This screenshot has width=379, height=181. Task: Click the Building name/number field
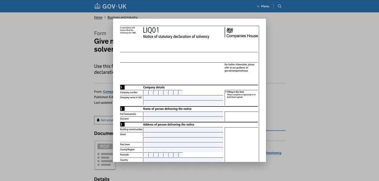tap(183, 129)
